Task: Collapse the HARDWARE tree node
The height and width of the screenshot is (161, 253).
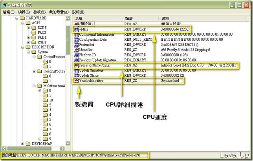Action: (17, 18)
